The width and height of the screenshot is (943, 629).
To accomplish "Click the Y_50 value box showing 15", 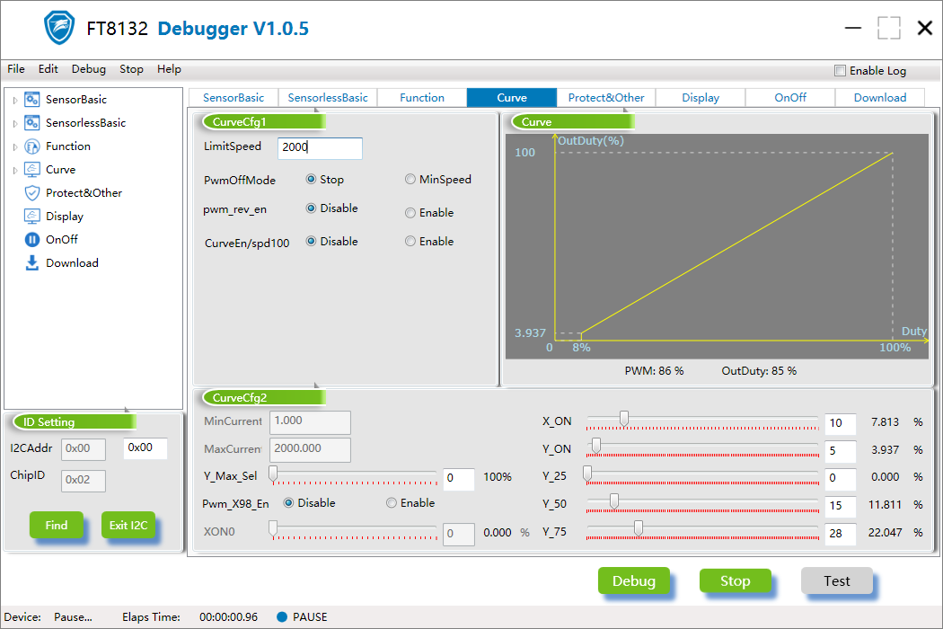I will click(840, 506).
